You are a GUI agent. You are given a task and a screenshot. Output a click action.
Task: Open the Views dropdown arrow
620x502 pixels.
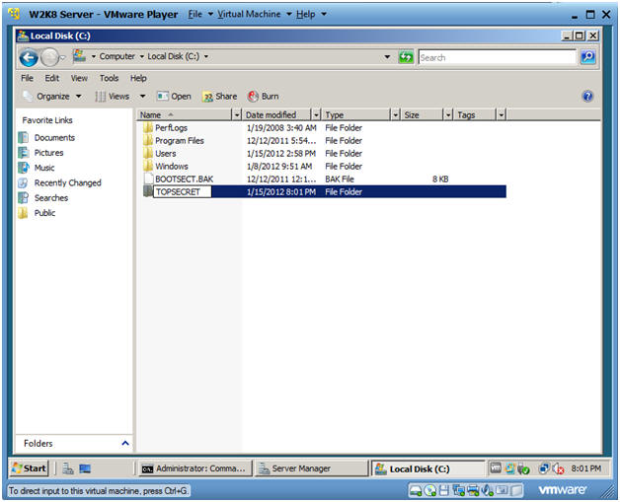[x=143, y=97]
